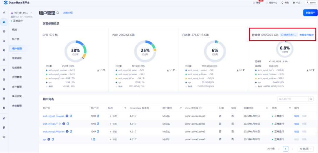Screen dimensions: 318x153
Task: Click the cluster icon in left icon rail
Action: point(4,22)
